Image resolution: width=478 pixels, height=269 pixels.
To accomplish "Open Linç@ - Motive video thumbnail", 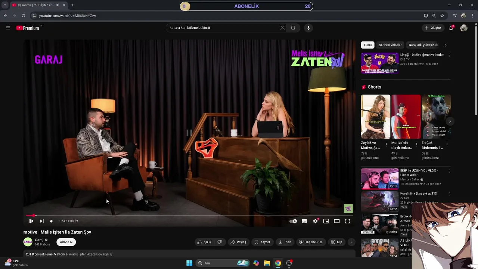I will click(380, 63).
